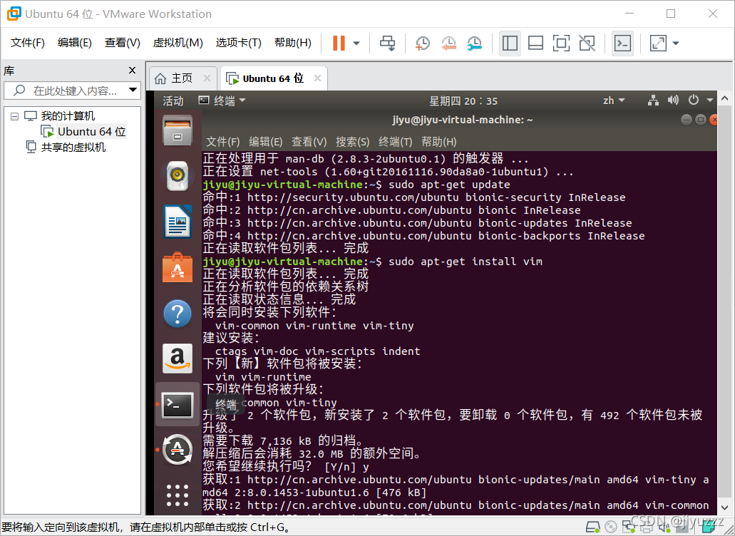
Task: Toggle the library sidebar view
Action: [510, 43]
